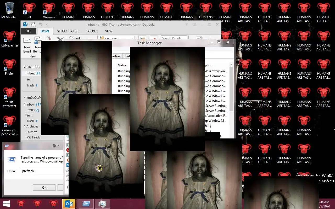Screen dimensions: 335x209
Task: Activate the Run dialog taskbar button
Action: (x=86, y=204)
